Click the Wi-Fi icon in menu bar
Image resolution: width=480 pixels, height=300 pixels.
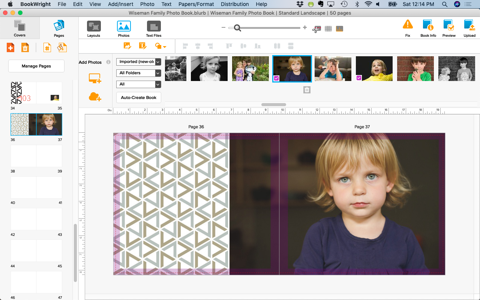click(368, 4)
